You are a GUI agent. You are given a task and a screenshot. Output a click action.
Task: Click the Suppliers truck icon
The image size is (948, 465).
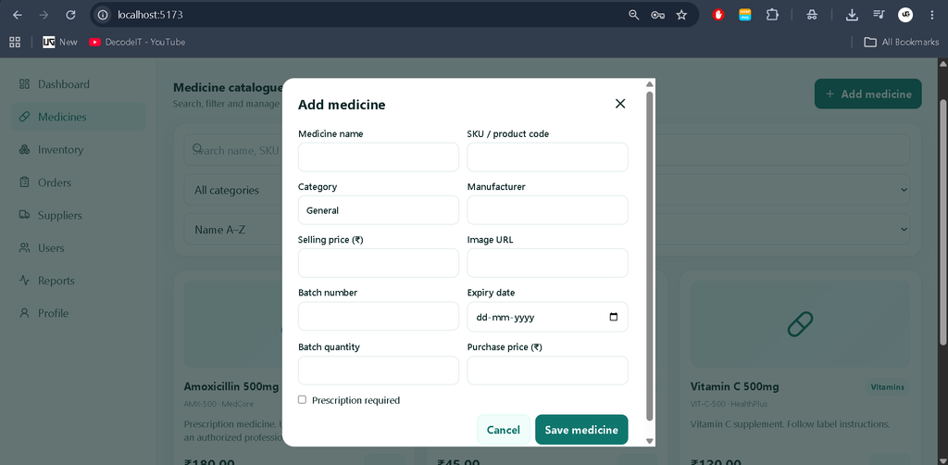(x=24, y=215)
